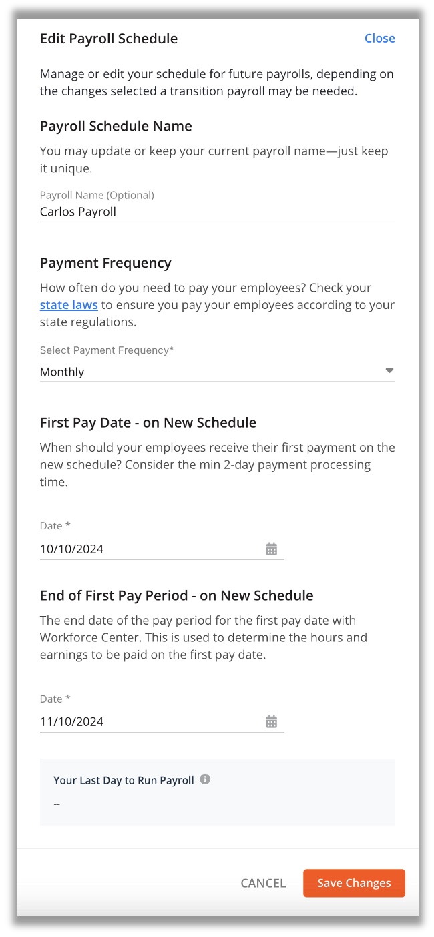
Task: Click the Payment Frequency heading
Action: pyautogui.click(x=105, y=263)
